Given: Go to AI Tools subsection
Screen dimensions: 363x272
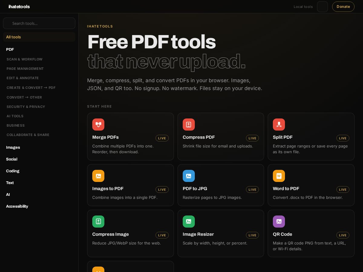Looking at the screenshot, I should (x=15, y=116).
